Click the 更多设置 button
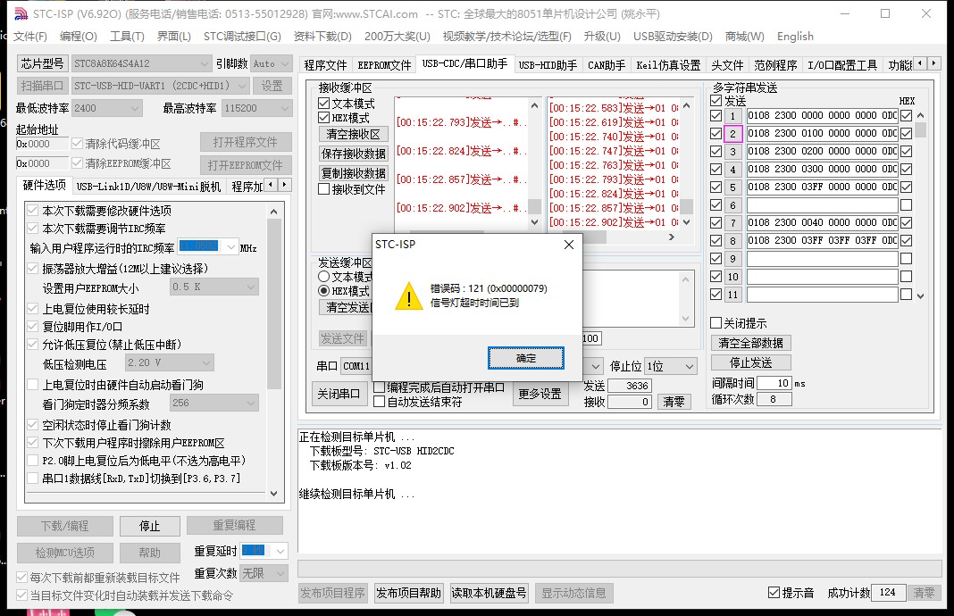Viewport: 954px width, 616px height. pyautogui.click(x=540, y=394)
